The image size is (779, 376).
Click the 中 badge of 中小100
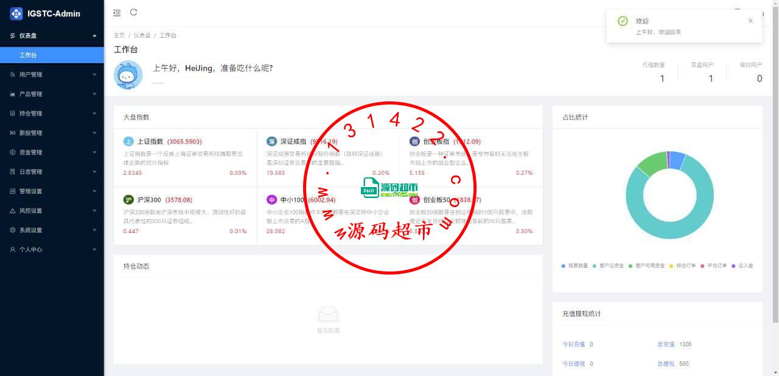[x=271, y=200]
